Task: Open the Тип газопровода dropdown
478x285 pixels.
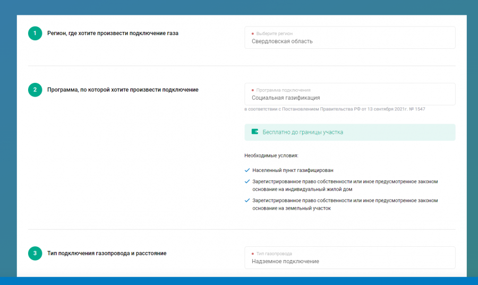Action: coord(349,257)
